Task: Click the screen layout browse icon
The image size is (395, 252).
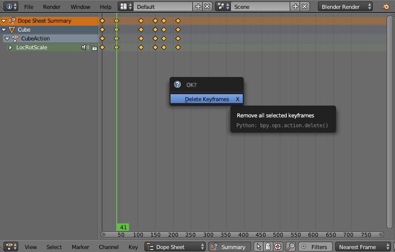Action: (126, 6)
